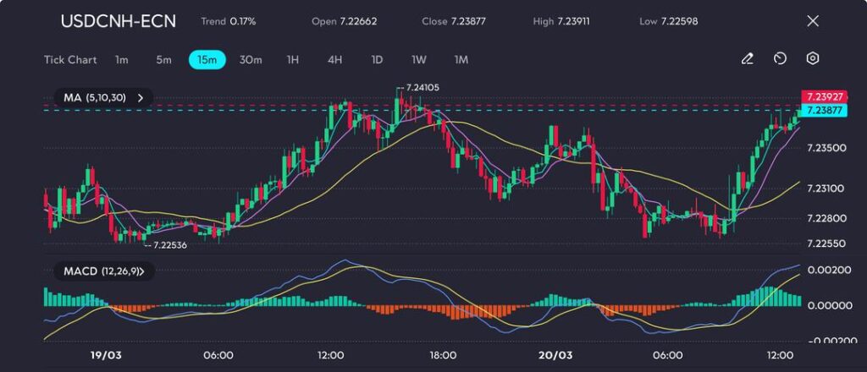Click the circular reset chart icon
Image resolution: width=867 pixels, height=372 pixels.
[x=780, y=58]
